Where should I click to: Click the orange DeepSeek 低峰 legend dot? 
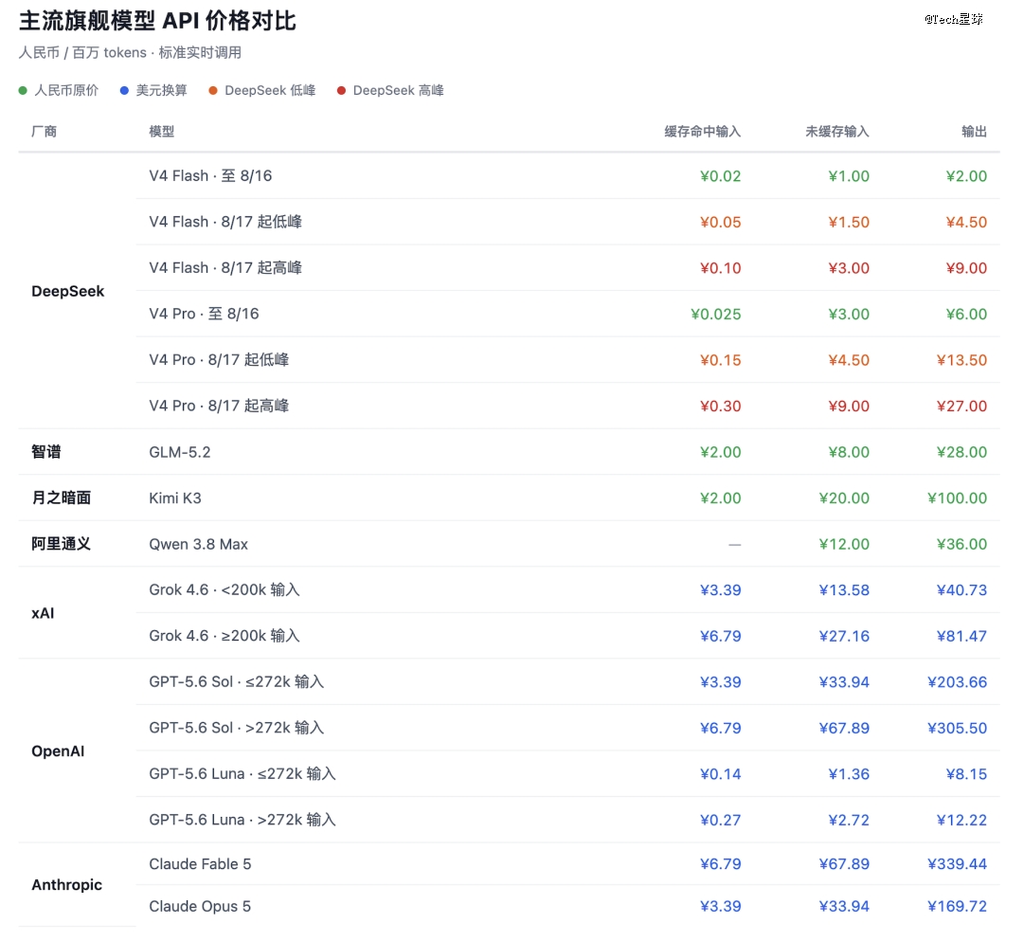[x=213, y=91]
